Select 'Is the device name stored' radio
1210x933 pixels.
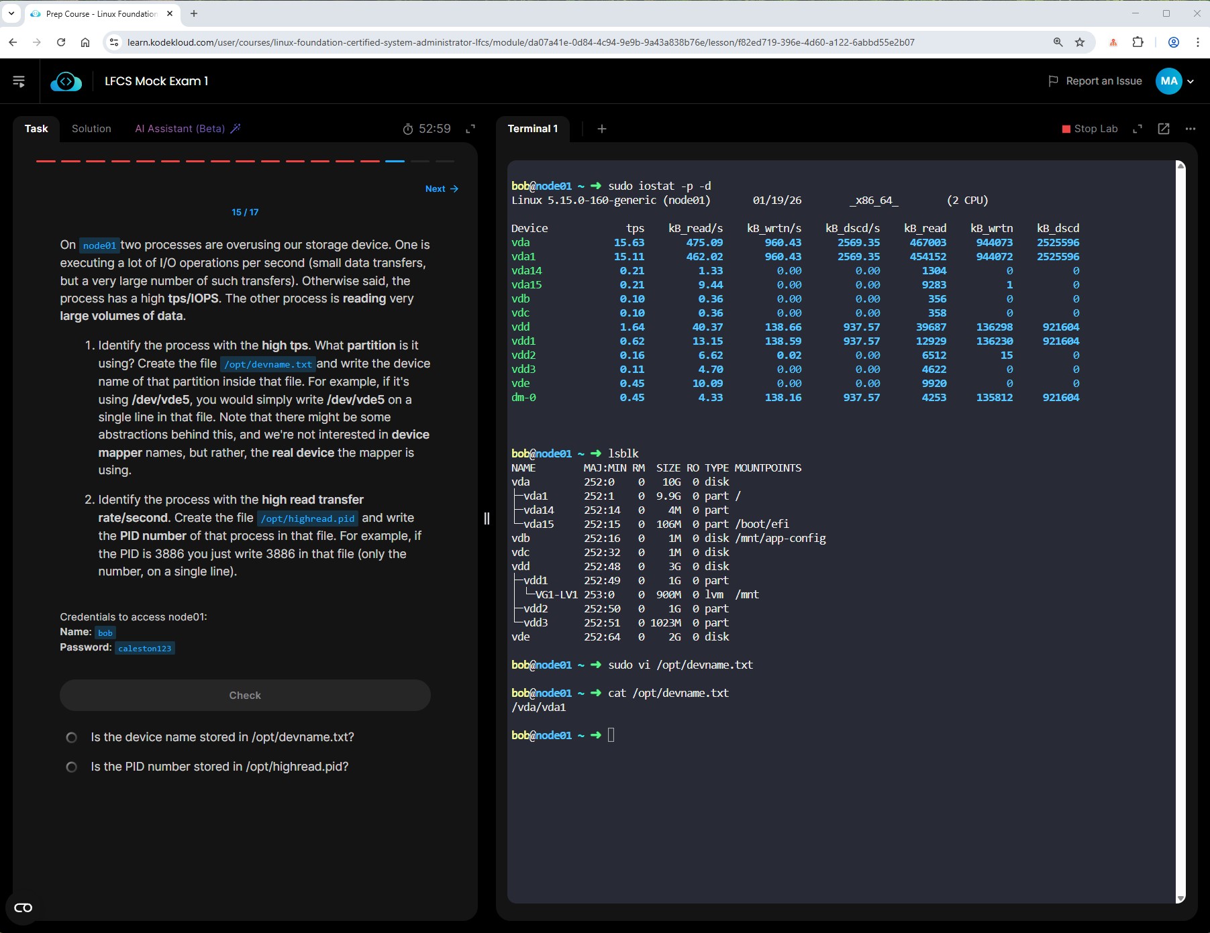tap(71, 737)
